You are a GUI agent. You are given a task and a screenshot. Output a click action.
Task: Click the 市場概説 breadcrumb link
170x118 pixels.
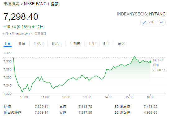coord(11,4)
